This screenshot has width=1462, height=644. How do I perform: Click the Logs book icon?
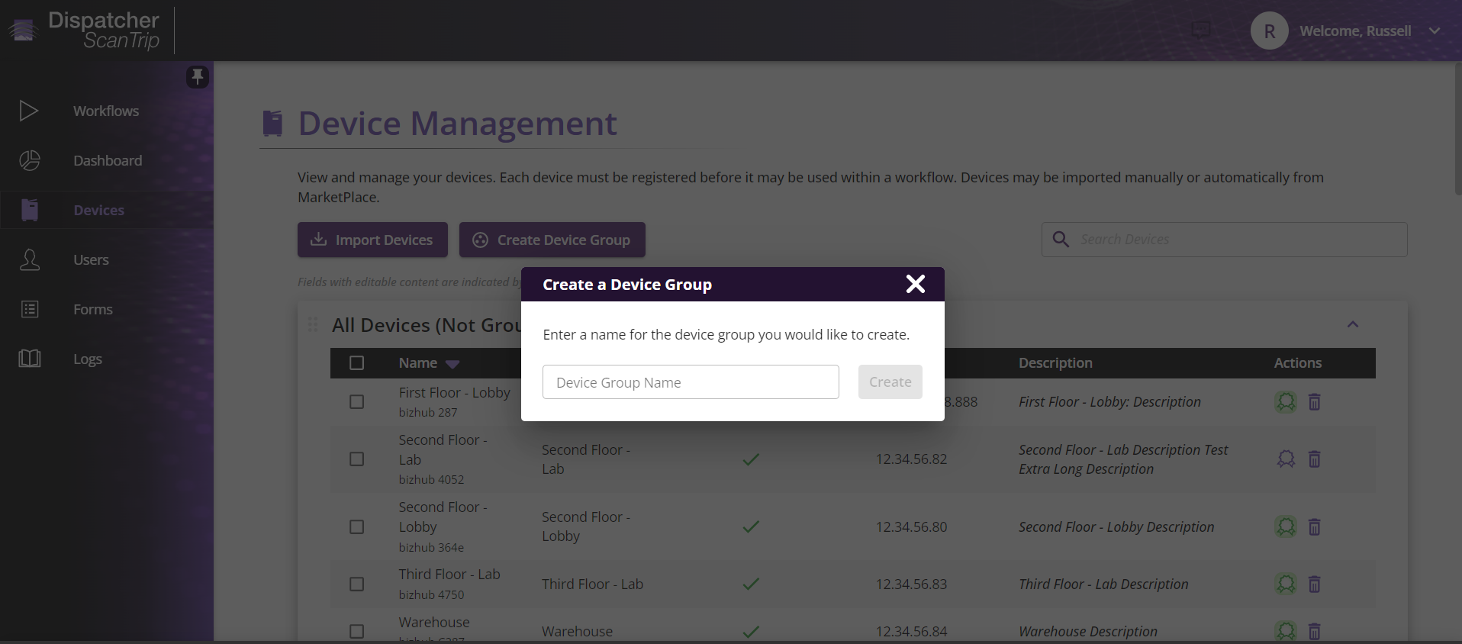[30, 359]
